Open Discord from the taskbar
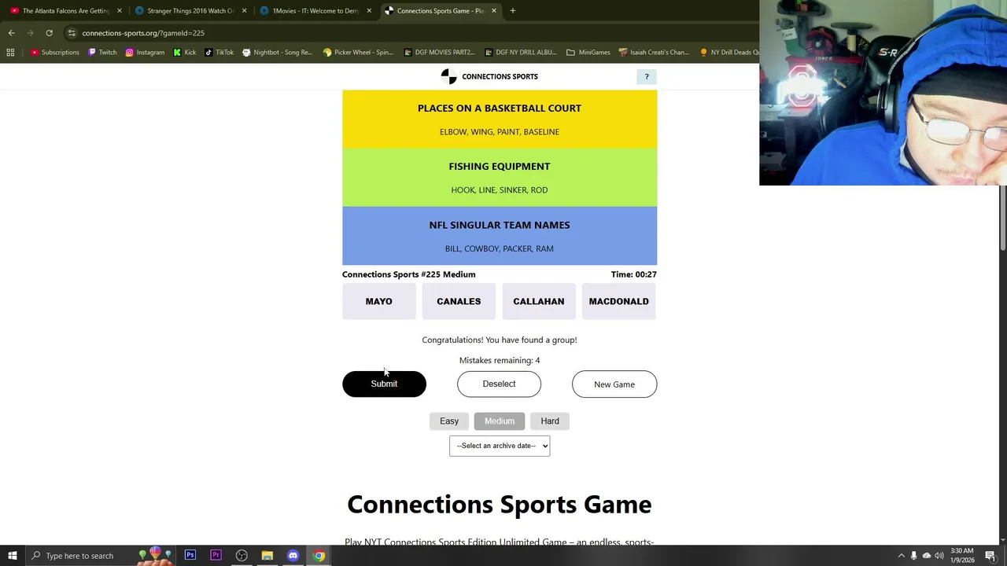Image resolution: width=1007 pixels, height=566 pixels. click(293, 556)
